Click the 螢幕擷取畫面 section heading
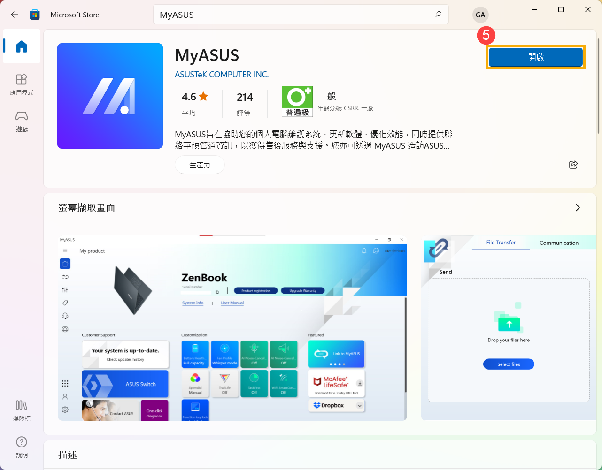 point(87,207)
